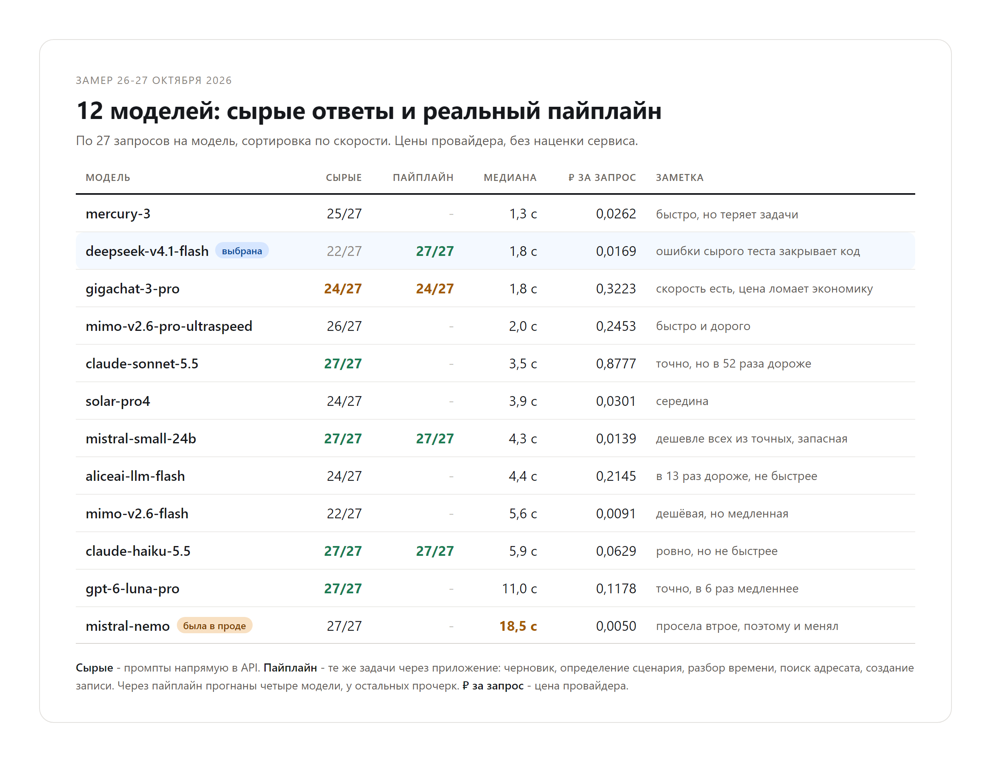Screen dimensions: 991x762
Task: Click the ПАЙПЛАЙН column header
Action: (423, 177)
